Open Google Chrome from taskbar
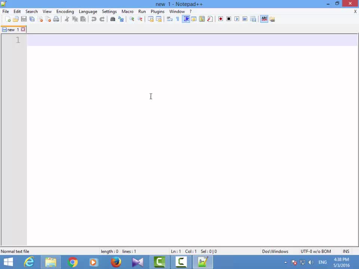Image resolution: width=359 pixels, height=269 pixels. 72,262
